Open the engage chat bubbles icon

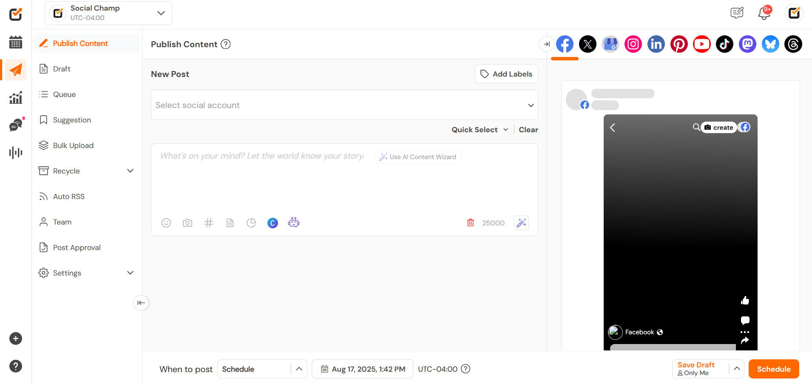point(16,125)
